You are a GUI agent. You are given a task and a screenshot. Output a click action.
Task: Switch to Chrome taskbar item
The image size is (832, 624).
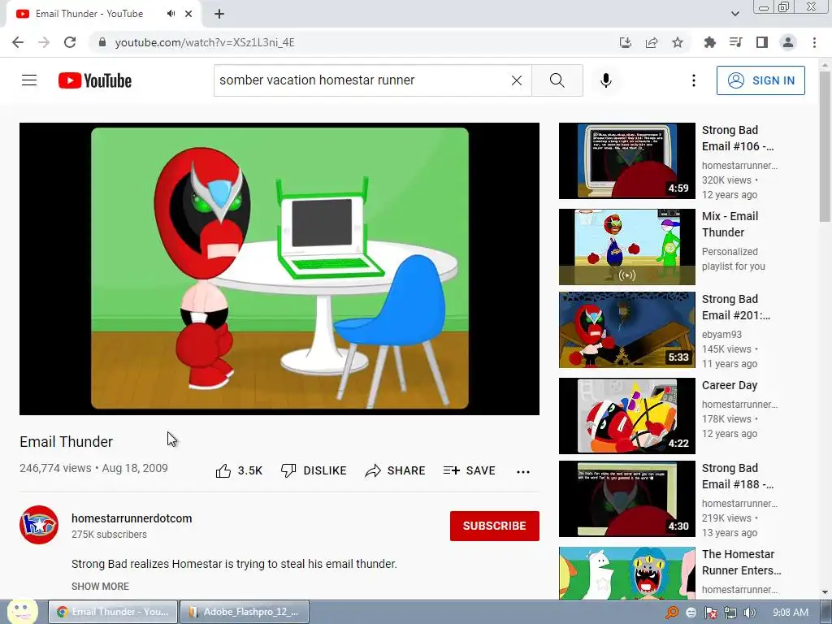(x=112, y=612)
